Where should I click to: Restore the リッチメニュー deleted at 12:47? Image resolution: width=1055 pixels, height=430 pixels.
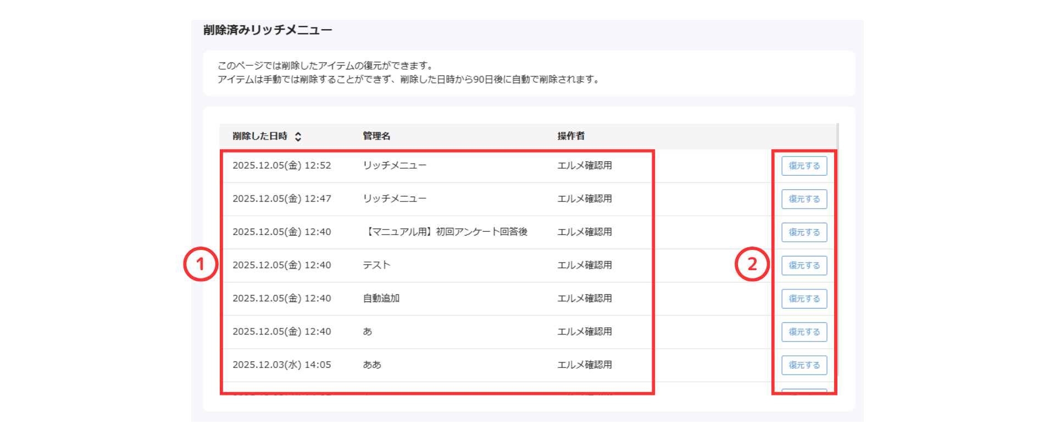804,199
